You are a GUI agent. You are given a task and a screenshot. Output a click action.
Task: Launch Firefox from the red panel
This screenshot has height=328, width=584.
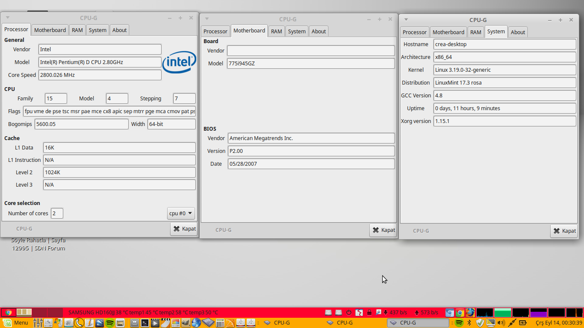470,313
